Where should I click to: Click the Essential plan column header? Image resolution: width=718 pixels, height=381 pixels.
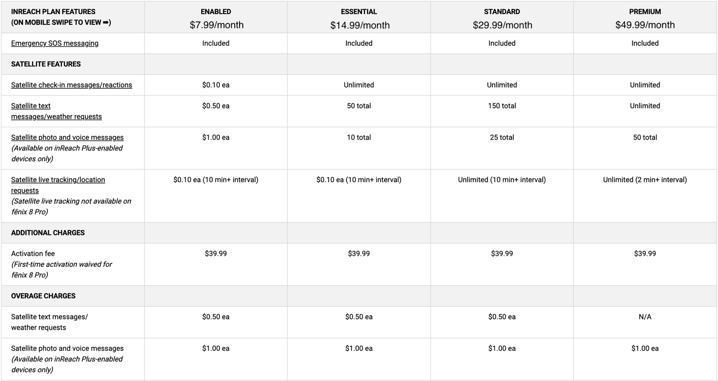pyautogui.click(x=359, y=11)
